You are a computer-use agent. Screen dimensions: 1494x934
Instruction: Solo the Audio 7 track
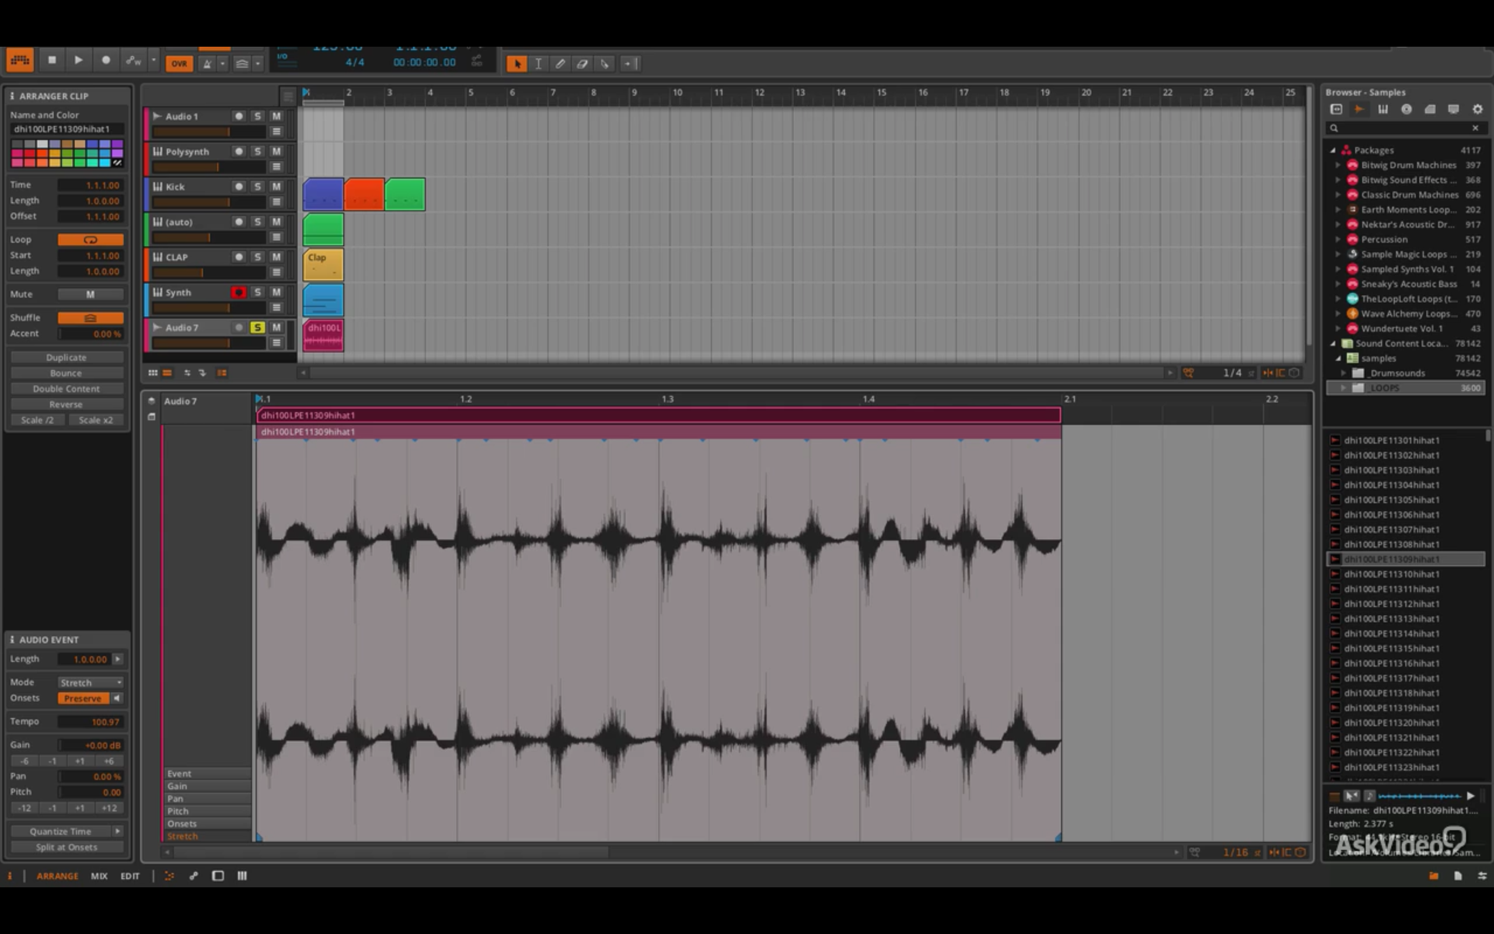257,327
